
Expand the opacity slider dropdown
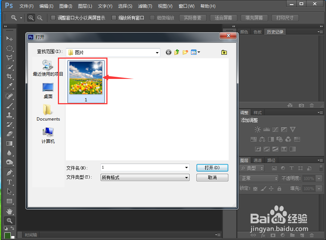coord(319,178)
